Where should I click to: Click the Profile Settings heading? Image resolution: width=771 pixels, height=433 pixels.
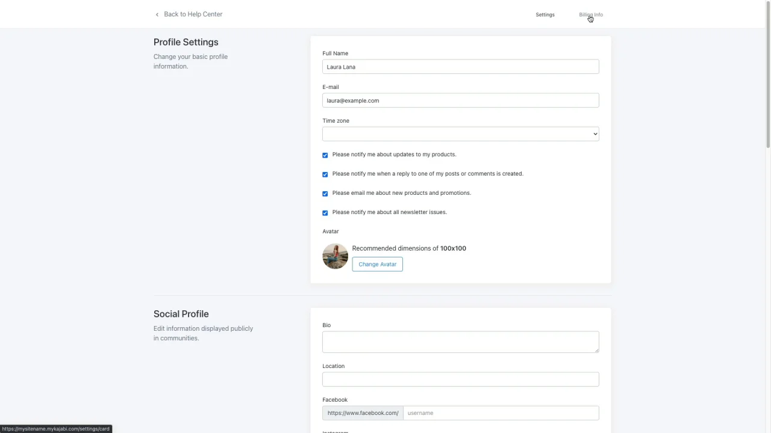[x=186, y=42]
